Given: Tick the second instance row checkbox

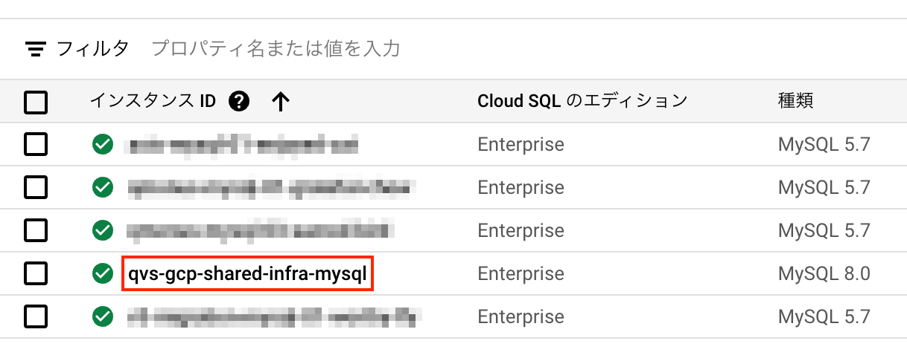Looking at the screenshot, I should (x=36, y=187).
